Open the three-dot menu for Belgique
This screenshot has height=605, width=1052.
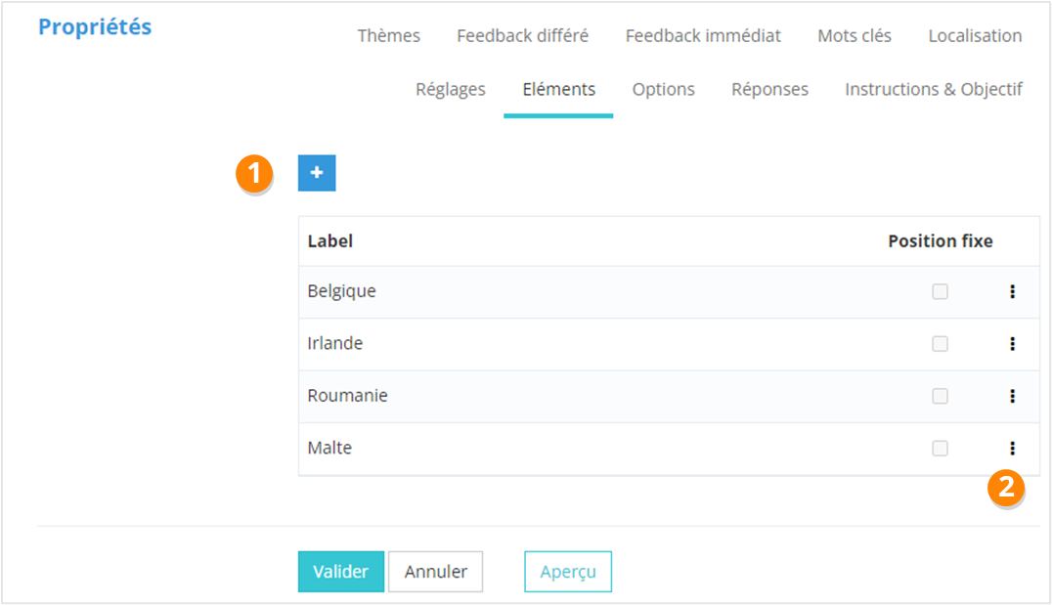pos(1012,291)
